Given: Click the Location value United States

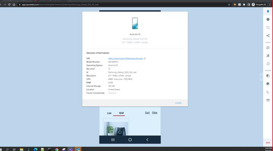Looking at the screenshot, I should 114,90.
